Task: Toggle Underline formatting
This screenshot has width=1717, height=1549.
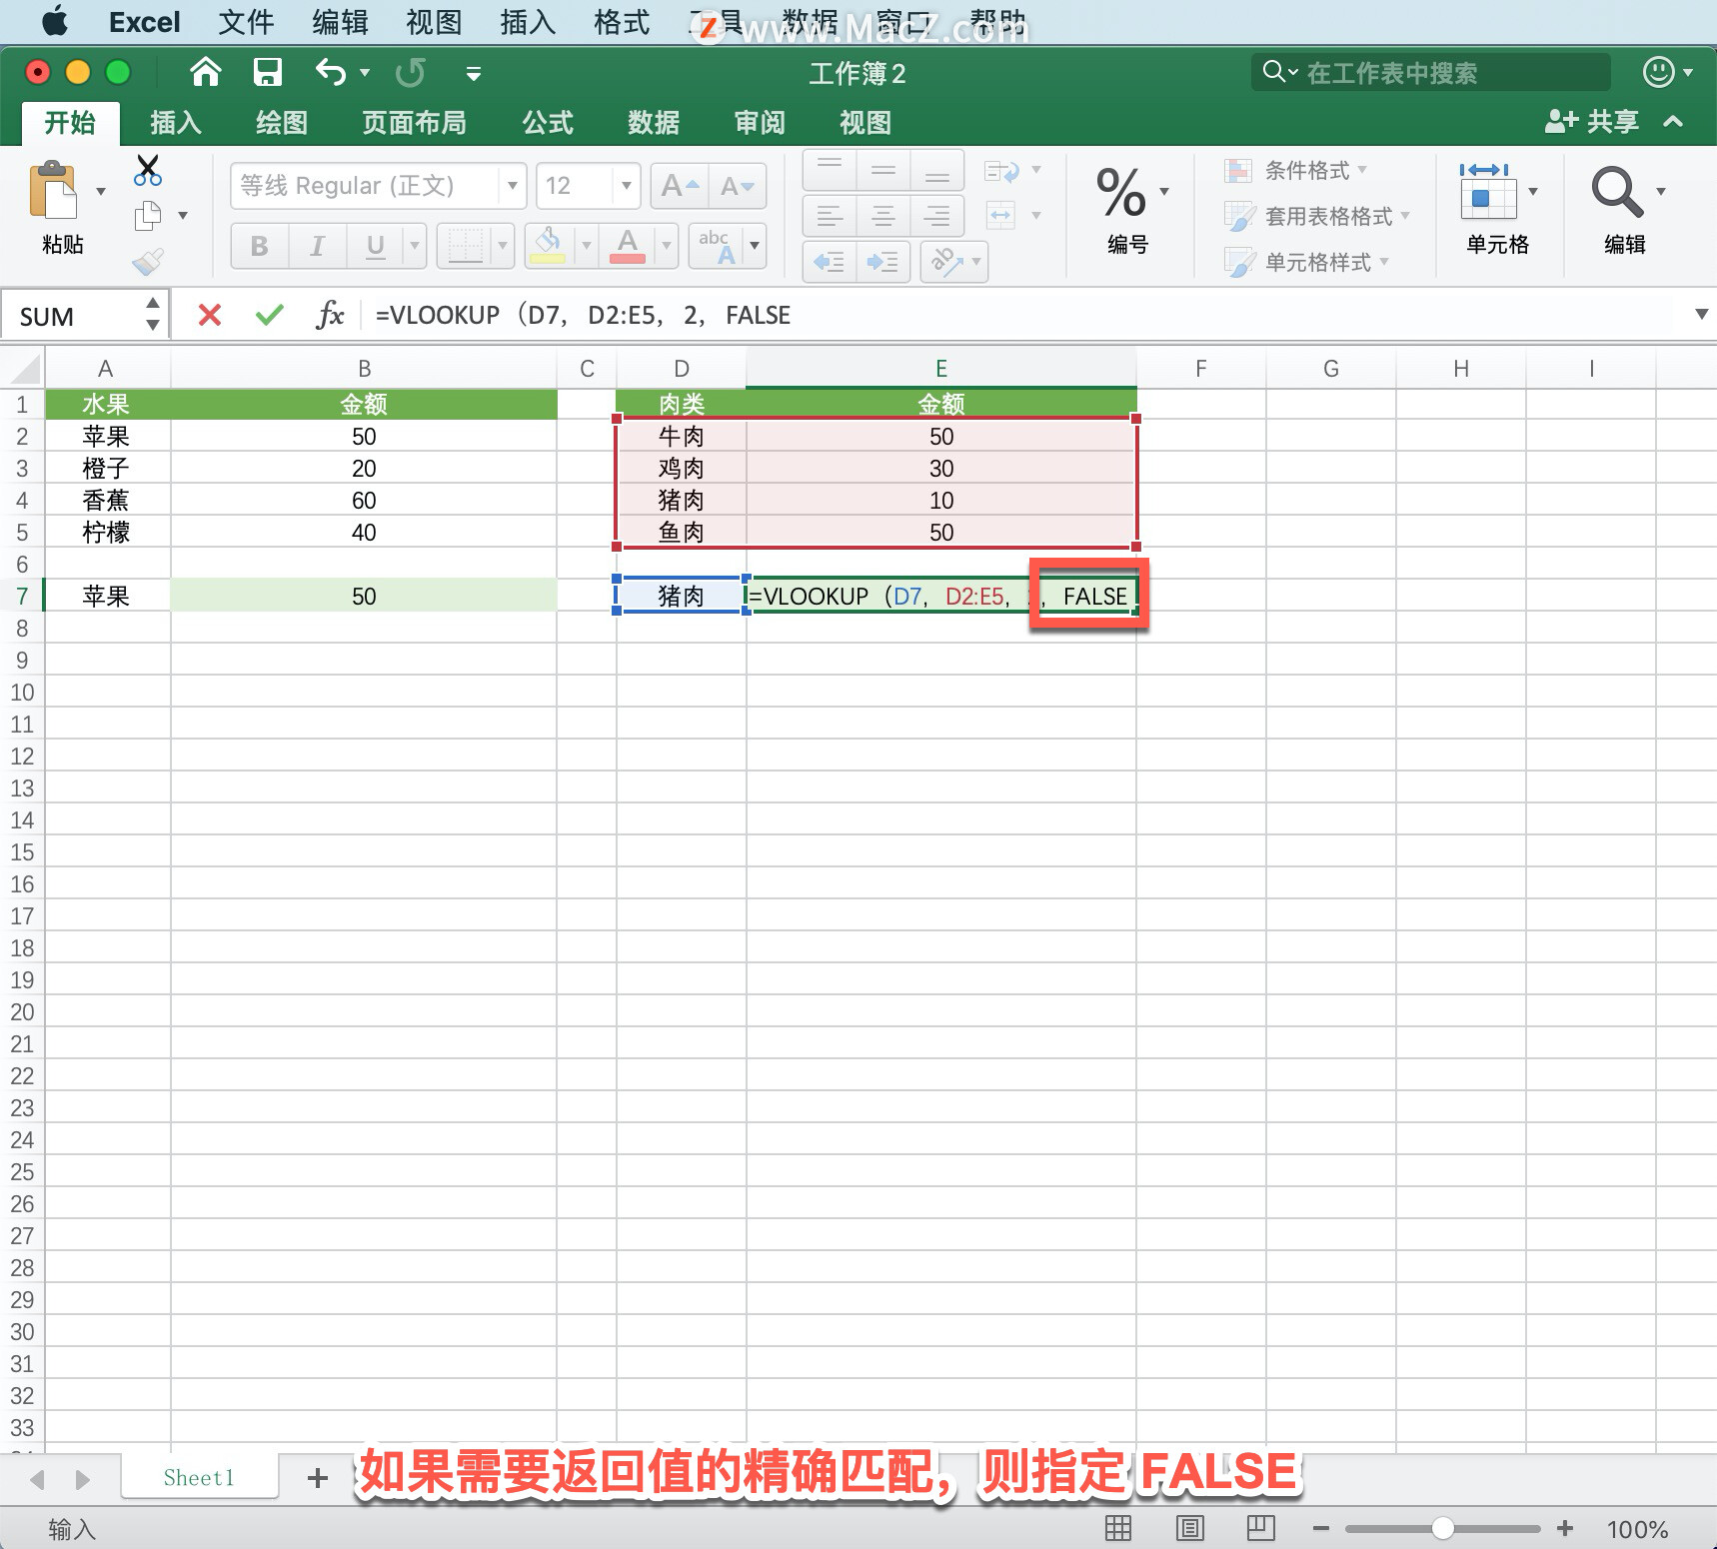Action: point(376,246)
